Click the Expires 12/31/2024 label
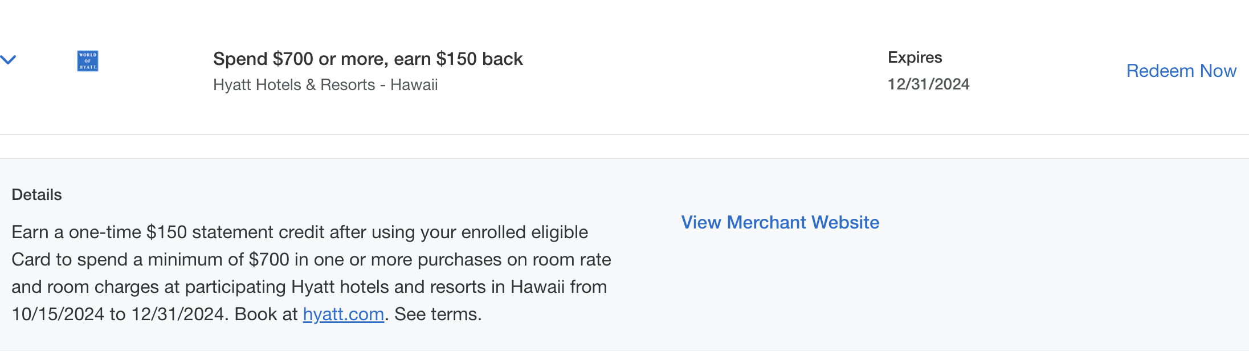This screenshot has height=351, width=1249. [928, 84]
